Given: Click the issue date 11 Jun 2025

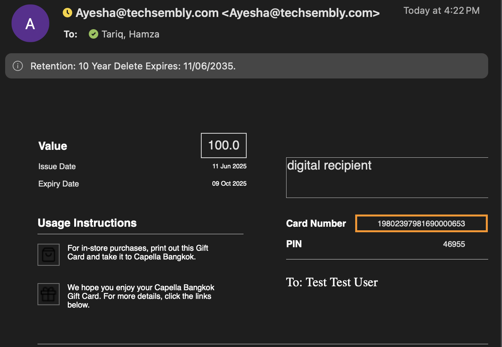Looking at the screenshot, I should (229, 166).
